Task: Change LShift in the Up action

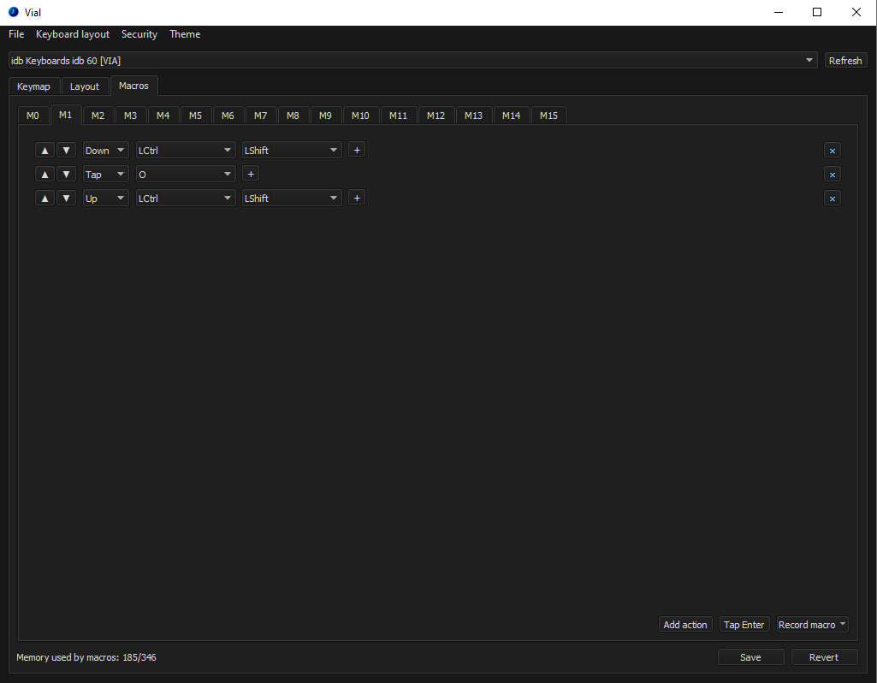Action: [291, 198]
